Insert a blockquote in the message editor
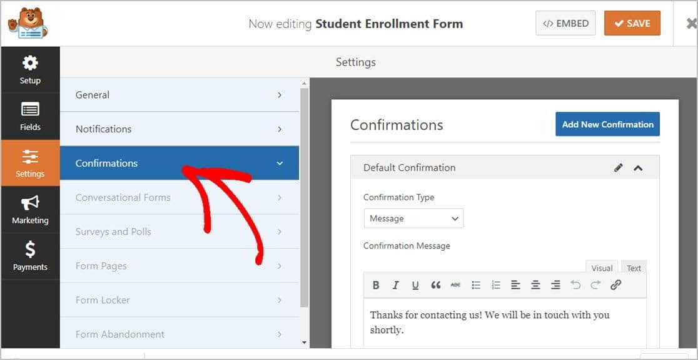The image size is (698, 360). (436, 285)
